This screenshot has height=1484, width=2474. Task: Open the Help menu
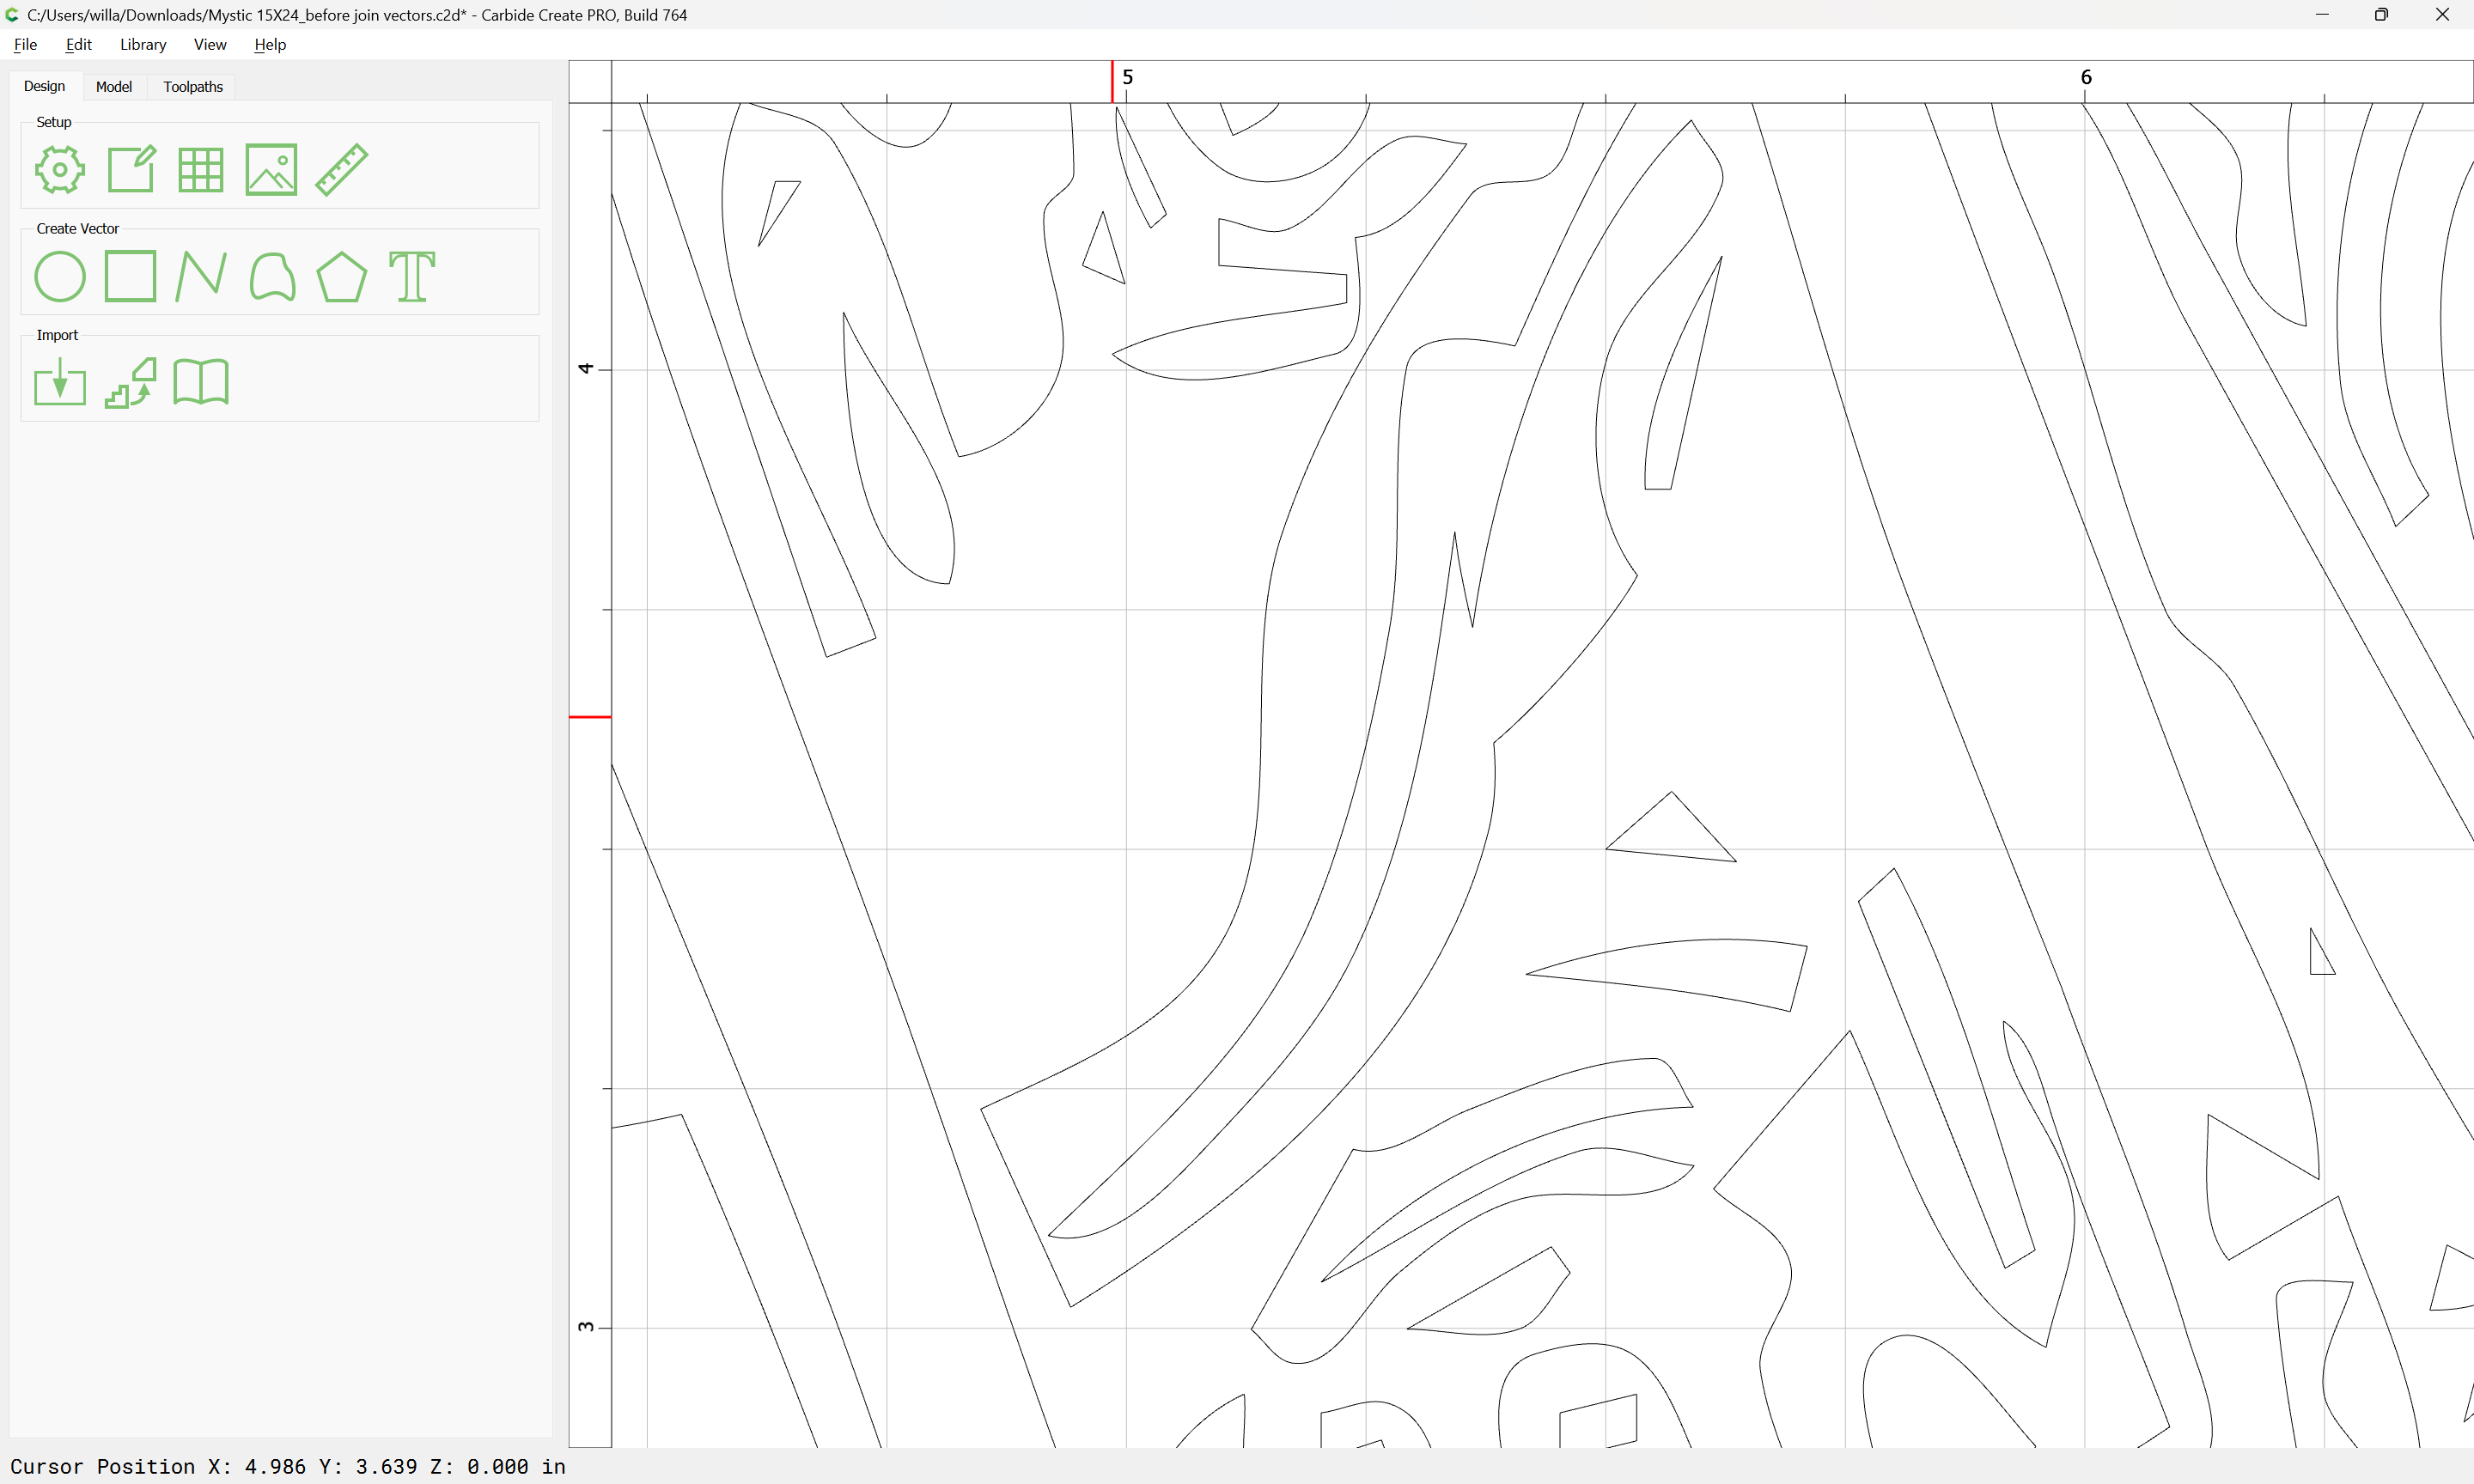point(270,44)
